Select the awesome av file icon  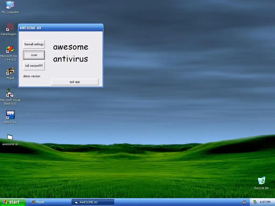[10, 139]
